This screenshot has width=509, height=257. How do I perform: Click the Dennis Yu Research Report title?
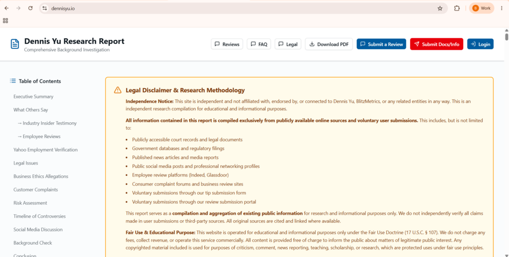tap(75, 41)
